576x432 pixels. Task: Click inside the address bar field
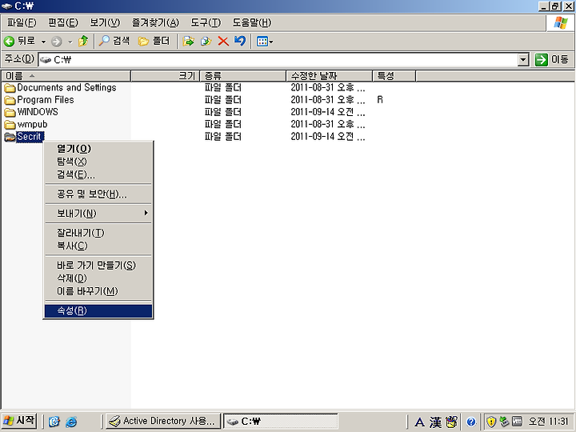(278, 59)
